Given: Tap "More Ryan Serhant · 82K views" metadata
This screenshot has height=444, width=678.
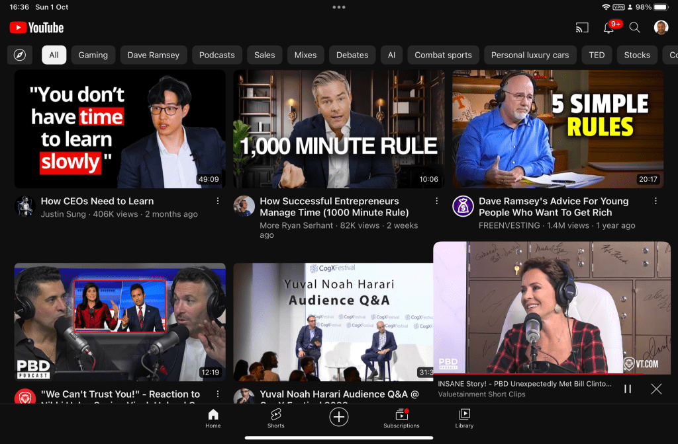Looking at the screenshot, I should pos(339,230).
